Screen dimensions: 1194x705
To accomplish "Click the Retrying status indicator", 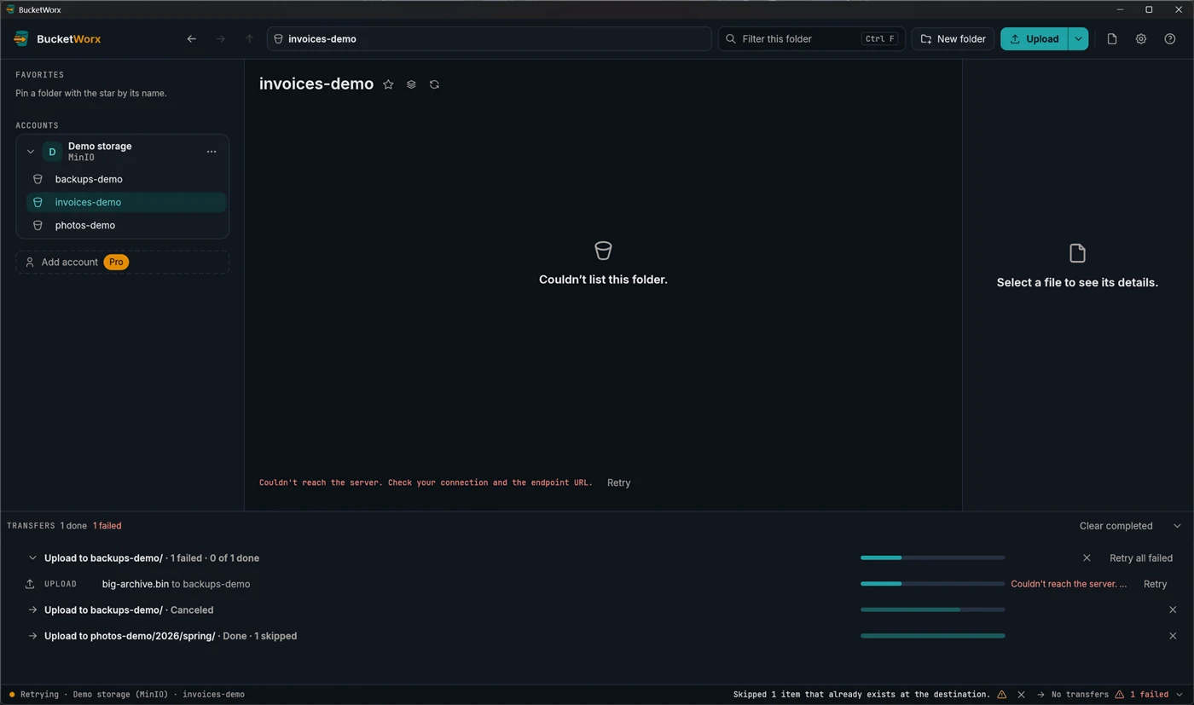I will [35, 695].
